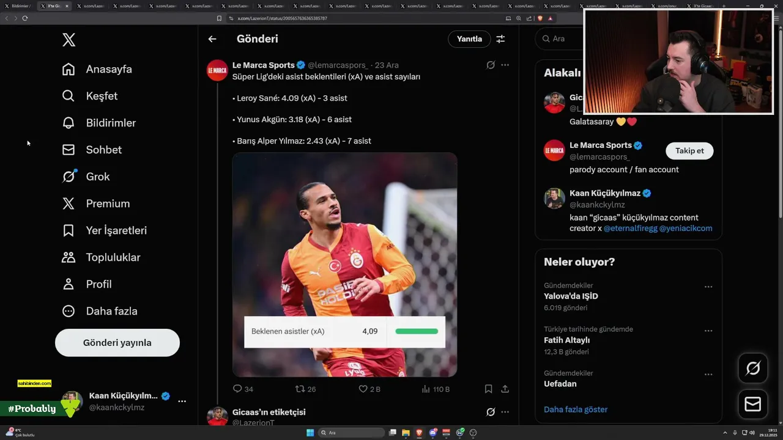Image resolution: width=783 pixels, height=440 pixels.
Task: Click Grok icon on Le Marca Sports post
Action: pos(491,65)
